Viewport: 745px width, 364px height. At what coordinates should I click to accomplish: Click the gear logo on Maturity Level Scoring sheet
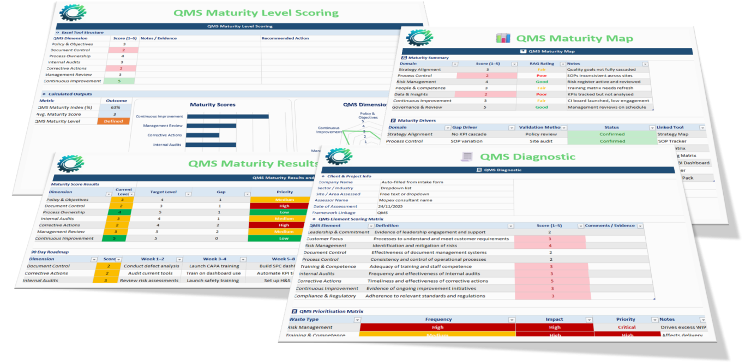click(73, 13)
